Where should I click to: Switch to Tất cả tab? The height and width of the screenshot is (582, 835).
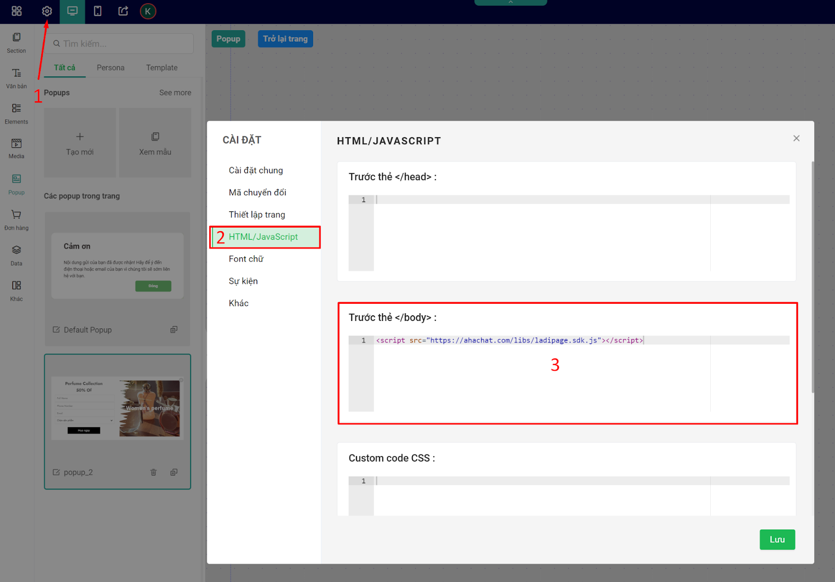(x=65, y=67)
